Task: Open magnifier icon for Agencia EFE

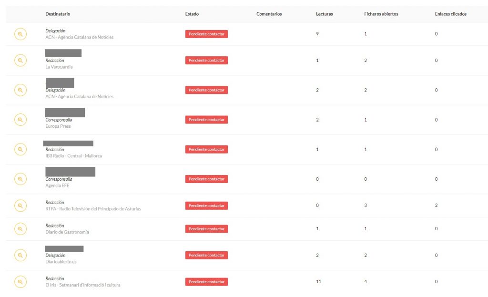Action: coord(20,179)
